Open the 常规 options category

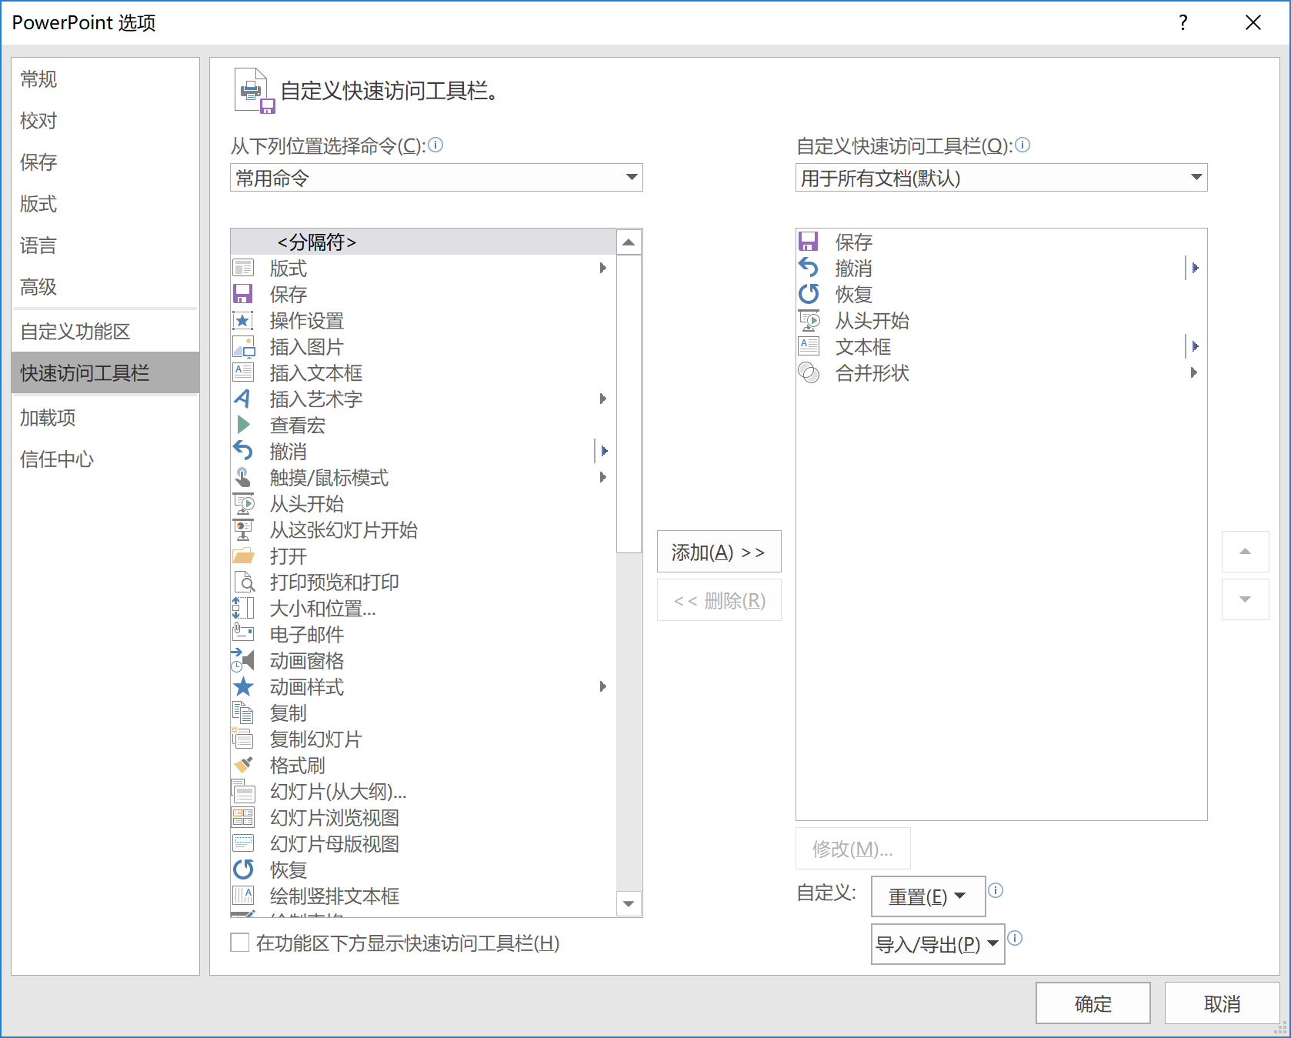click(105, 78)
